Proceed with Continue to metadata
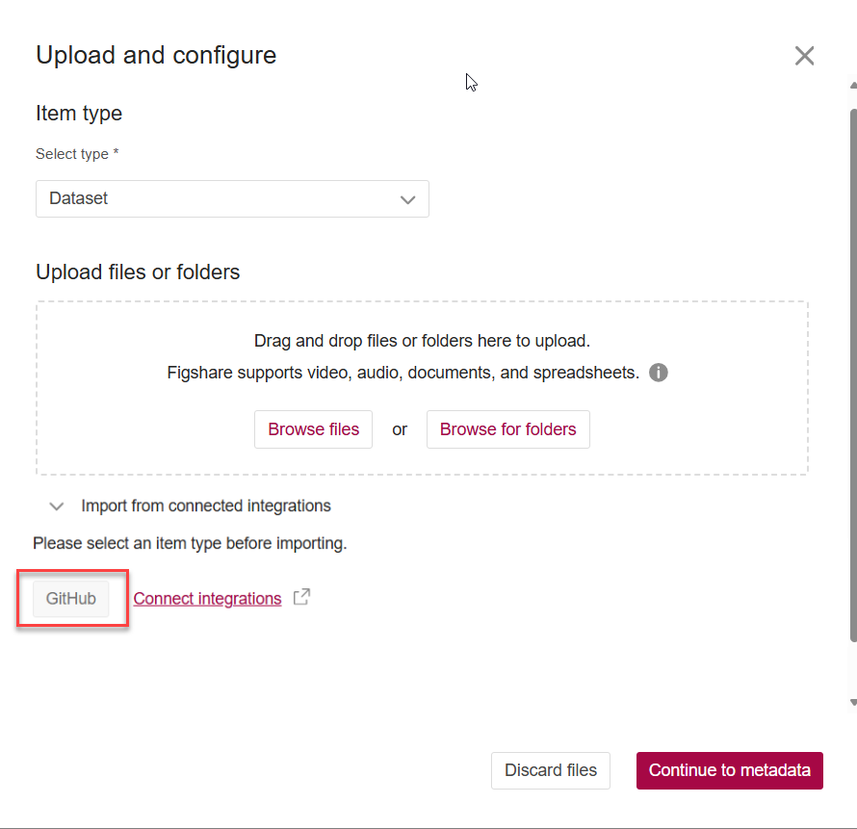The width and height of the screenshot is (857, 829). 729,770
